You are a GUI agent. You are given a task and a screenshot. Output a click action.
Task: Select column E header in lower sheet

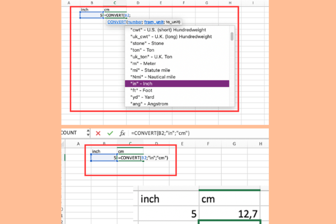coord(182,144)
